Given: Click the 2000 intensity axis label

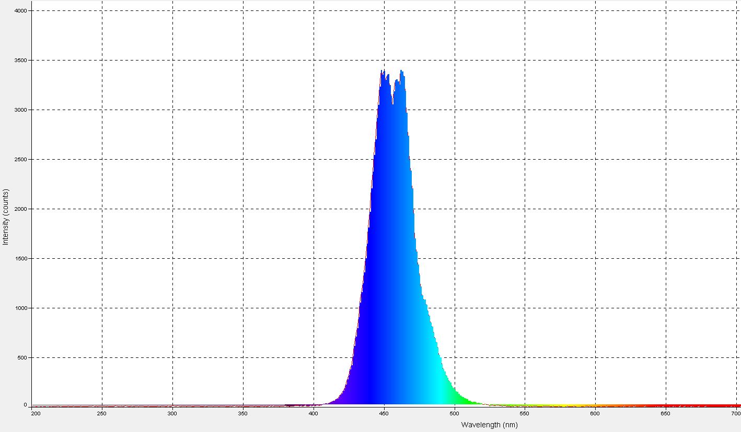Looking at the screenshot, I should point(19,209).
